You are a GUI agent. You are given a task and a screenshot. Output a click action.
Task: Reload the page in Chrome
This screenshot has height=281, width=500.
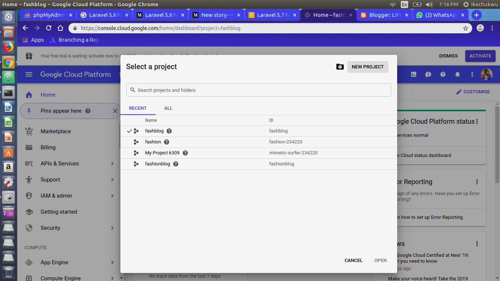click(49, 28)
